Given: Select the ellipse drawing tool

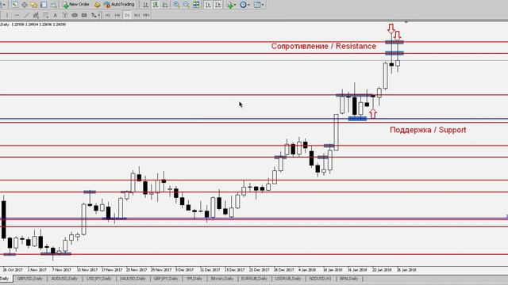Looking at the screenshot, I should pos(75,15).
